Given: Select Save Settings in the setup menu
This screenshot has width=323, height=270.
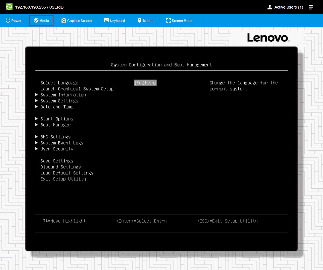Looking at the screenshot, I should [x=57, y=161].
